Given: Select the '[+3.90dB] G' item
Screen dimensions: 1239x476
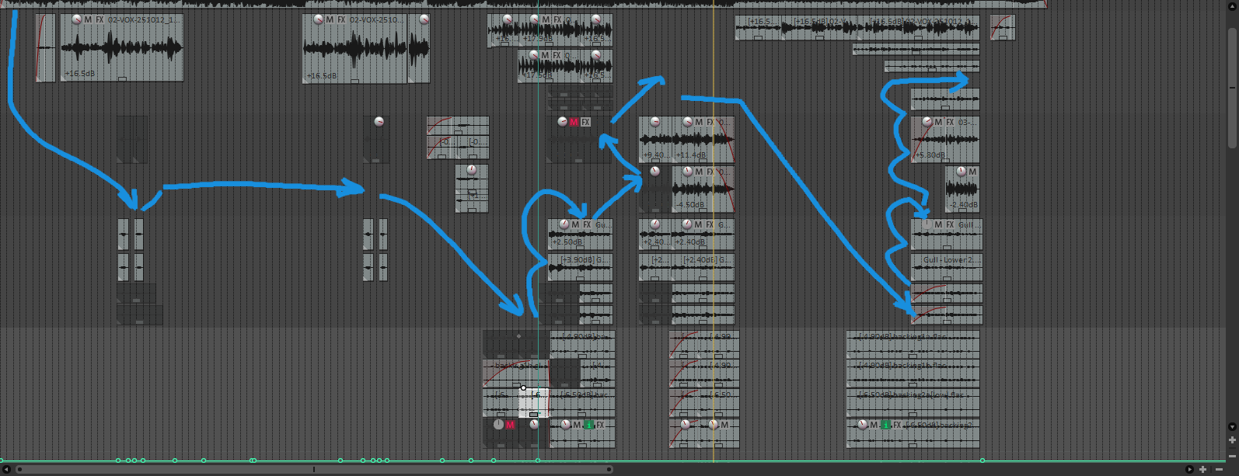Looking at the screenshot, I should pos(581,268).
